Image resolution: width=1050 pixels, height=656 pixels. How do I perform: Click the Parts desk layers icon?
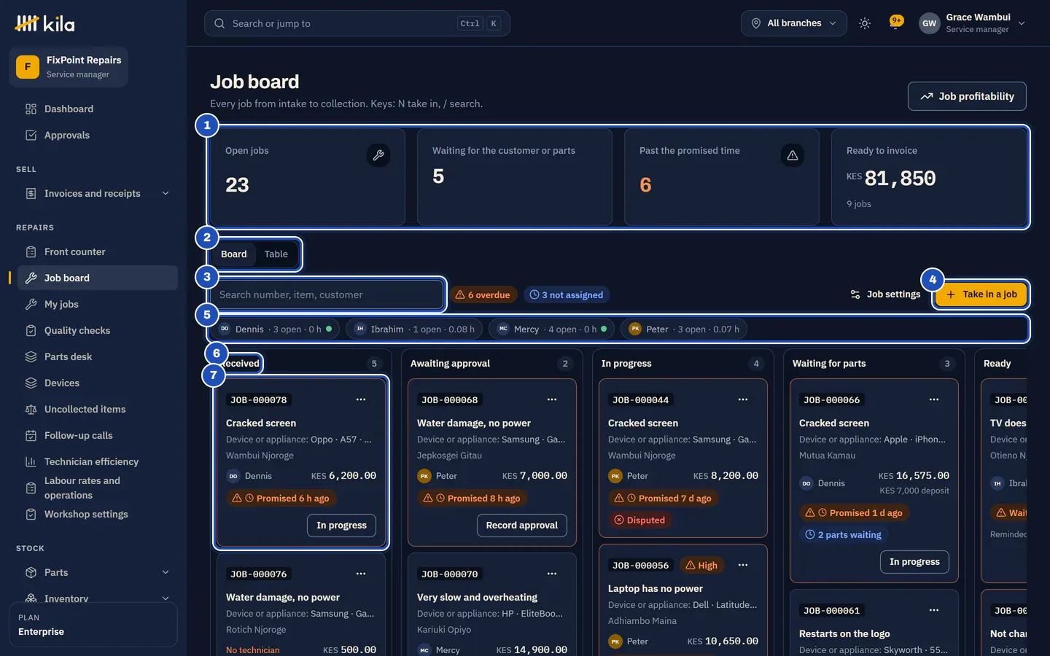[31, 357]
